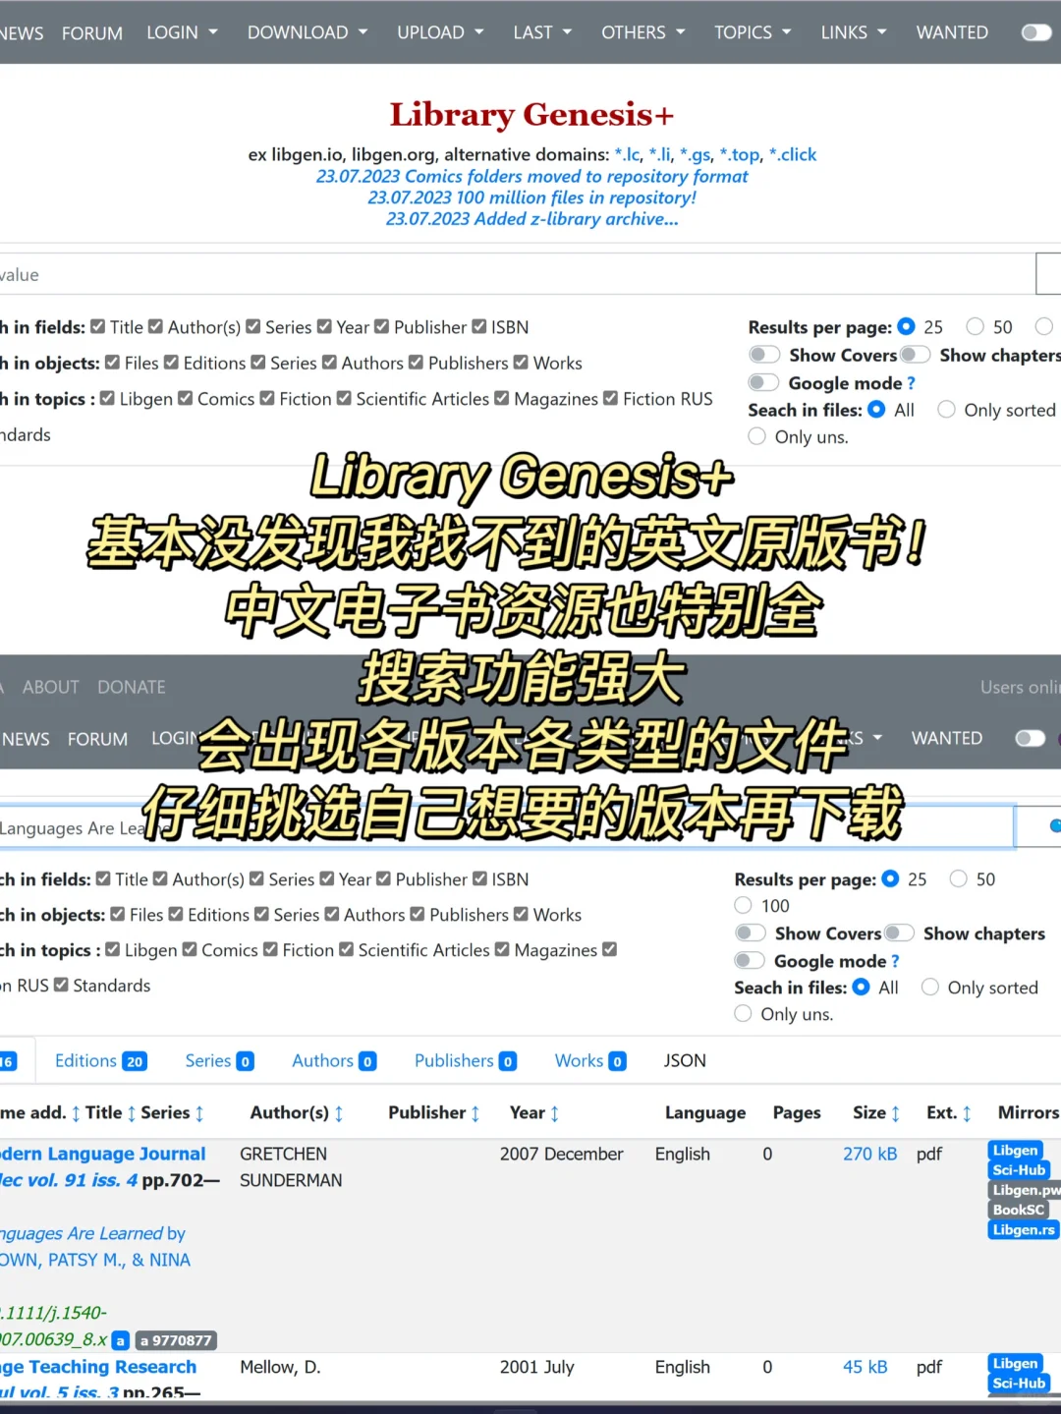Open ABOUT in the lower navigation bar
Viewport: 1061px width, 1414px height.
(51, 687)
